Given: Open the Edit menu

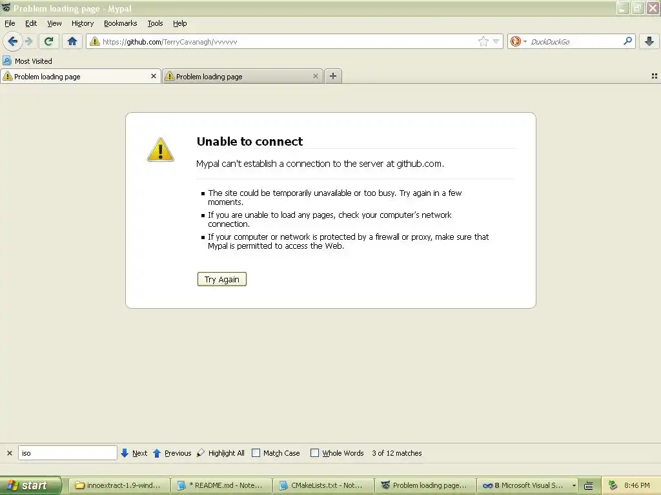Looking at the screenshot, I should tap(31, 23).
